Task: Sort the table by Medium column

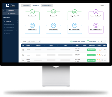Action: pyautogui.click(x=31, y=45)
